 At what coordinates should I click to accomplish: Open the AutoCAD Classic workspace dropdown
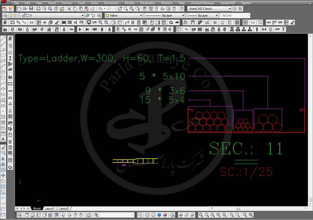[x=230, y=9]
